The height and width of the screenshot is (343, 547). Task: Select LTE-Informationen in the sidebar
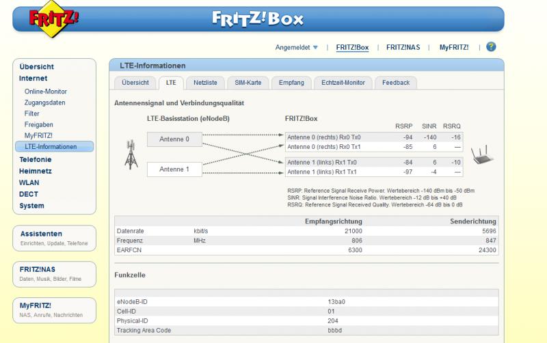[55, 146]
